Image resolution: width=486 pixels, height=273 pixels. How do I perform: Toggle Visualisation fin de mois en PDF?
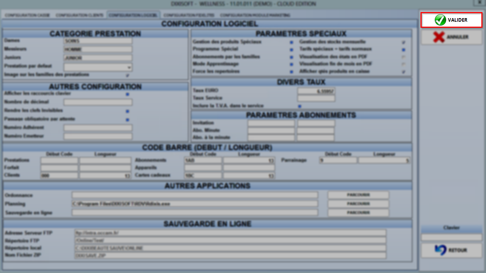(x=403, y=65)
